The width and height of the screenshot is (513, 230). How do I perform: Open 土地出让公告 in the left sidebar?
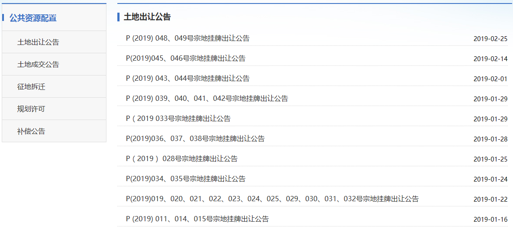(38, 42)
